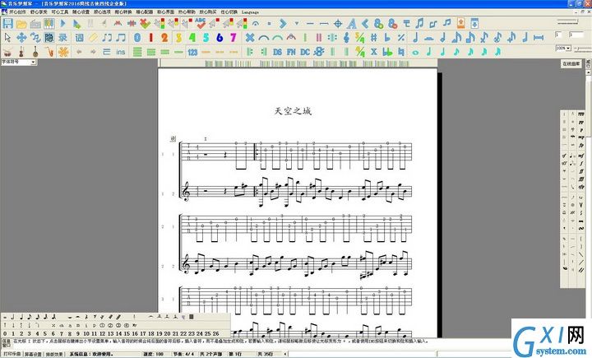Choose the violin instrument icon
Viewport: 592px width, 358px height.
point(21,51)
